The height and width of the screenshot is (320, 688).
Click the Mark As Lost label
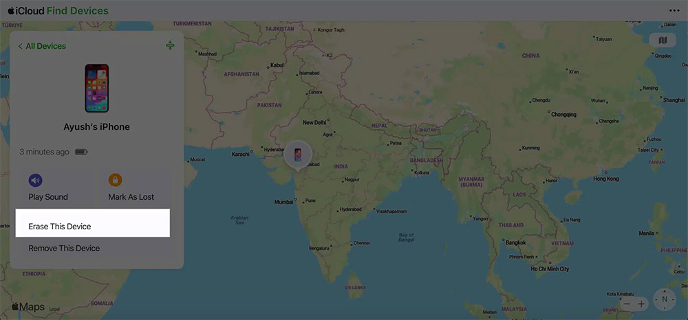tap(131, 197)
